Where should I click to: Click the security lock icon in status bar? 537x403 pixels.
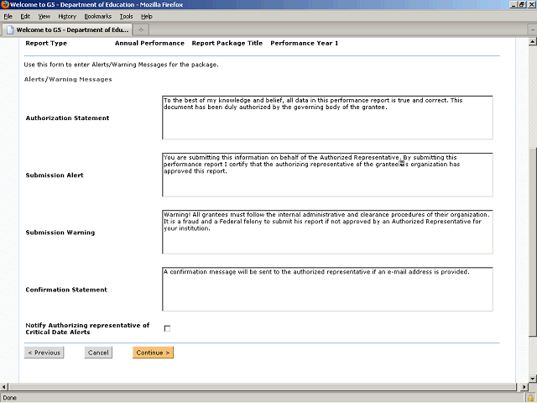point(531,397)
